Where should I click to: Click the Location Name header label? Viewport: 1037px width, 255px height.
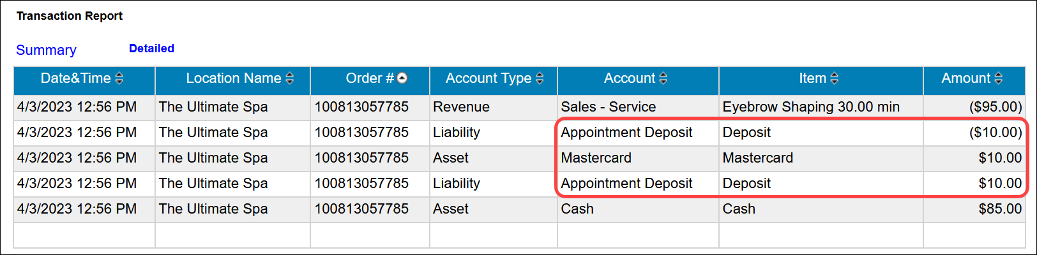(x=234, y=78)
